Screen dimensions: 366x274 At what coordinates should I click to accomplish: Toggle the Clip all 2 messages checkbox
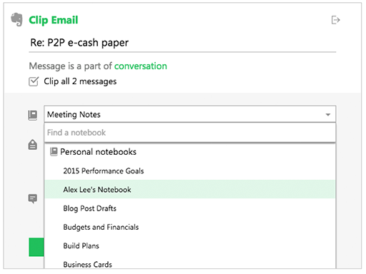coord(34,81)
